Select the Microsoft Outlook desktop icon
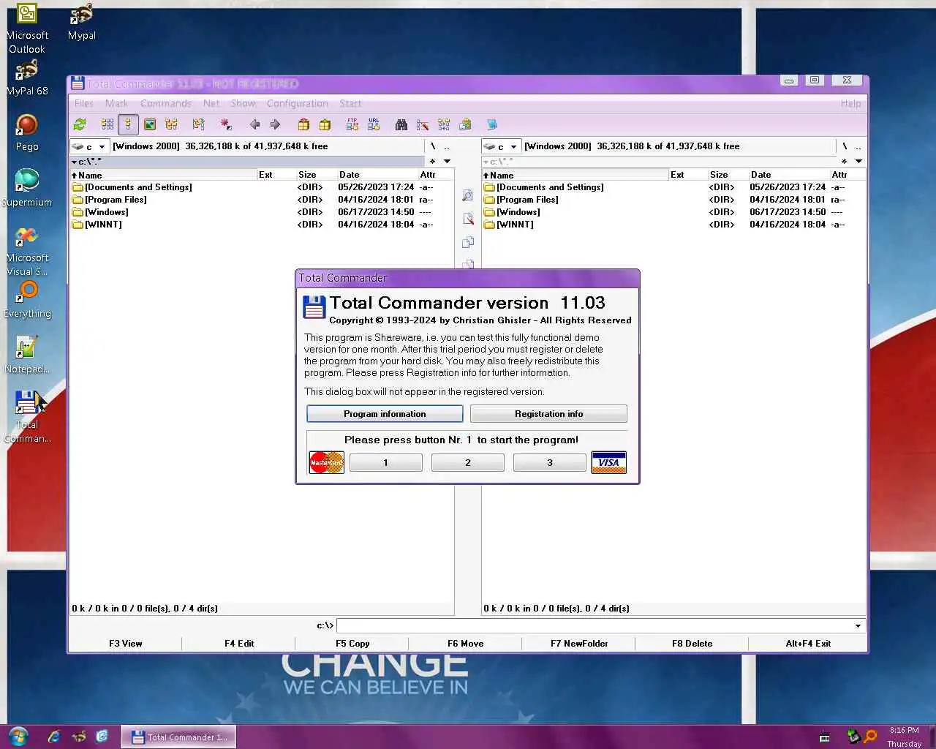This screenshot has width=936, height=749. pyautogui.click(x=27, y=29)
